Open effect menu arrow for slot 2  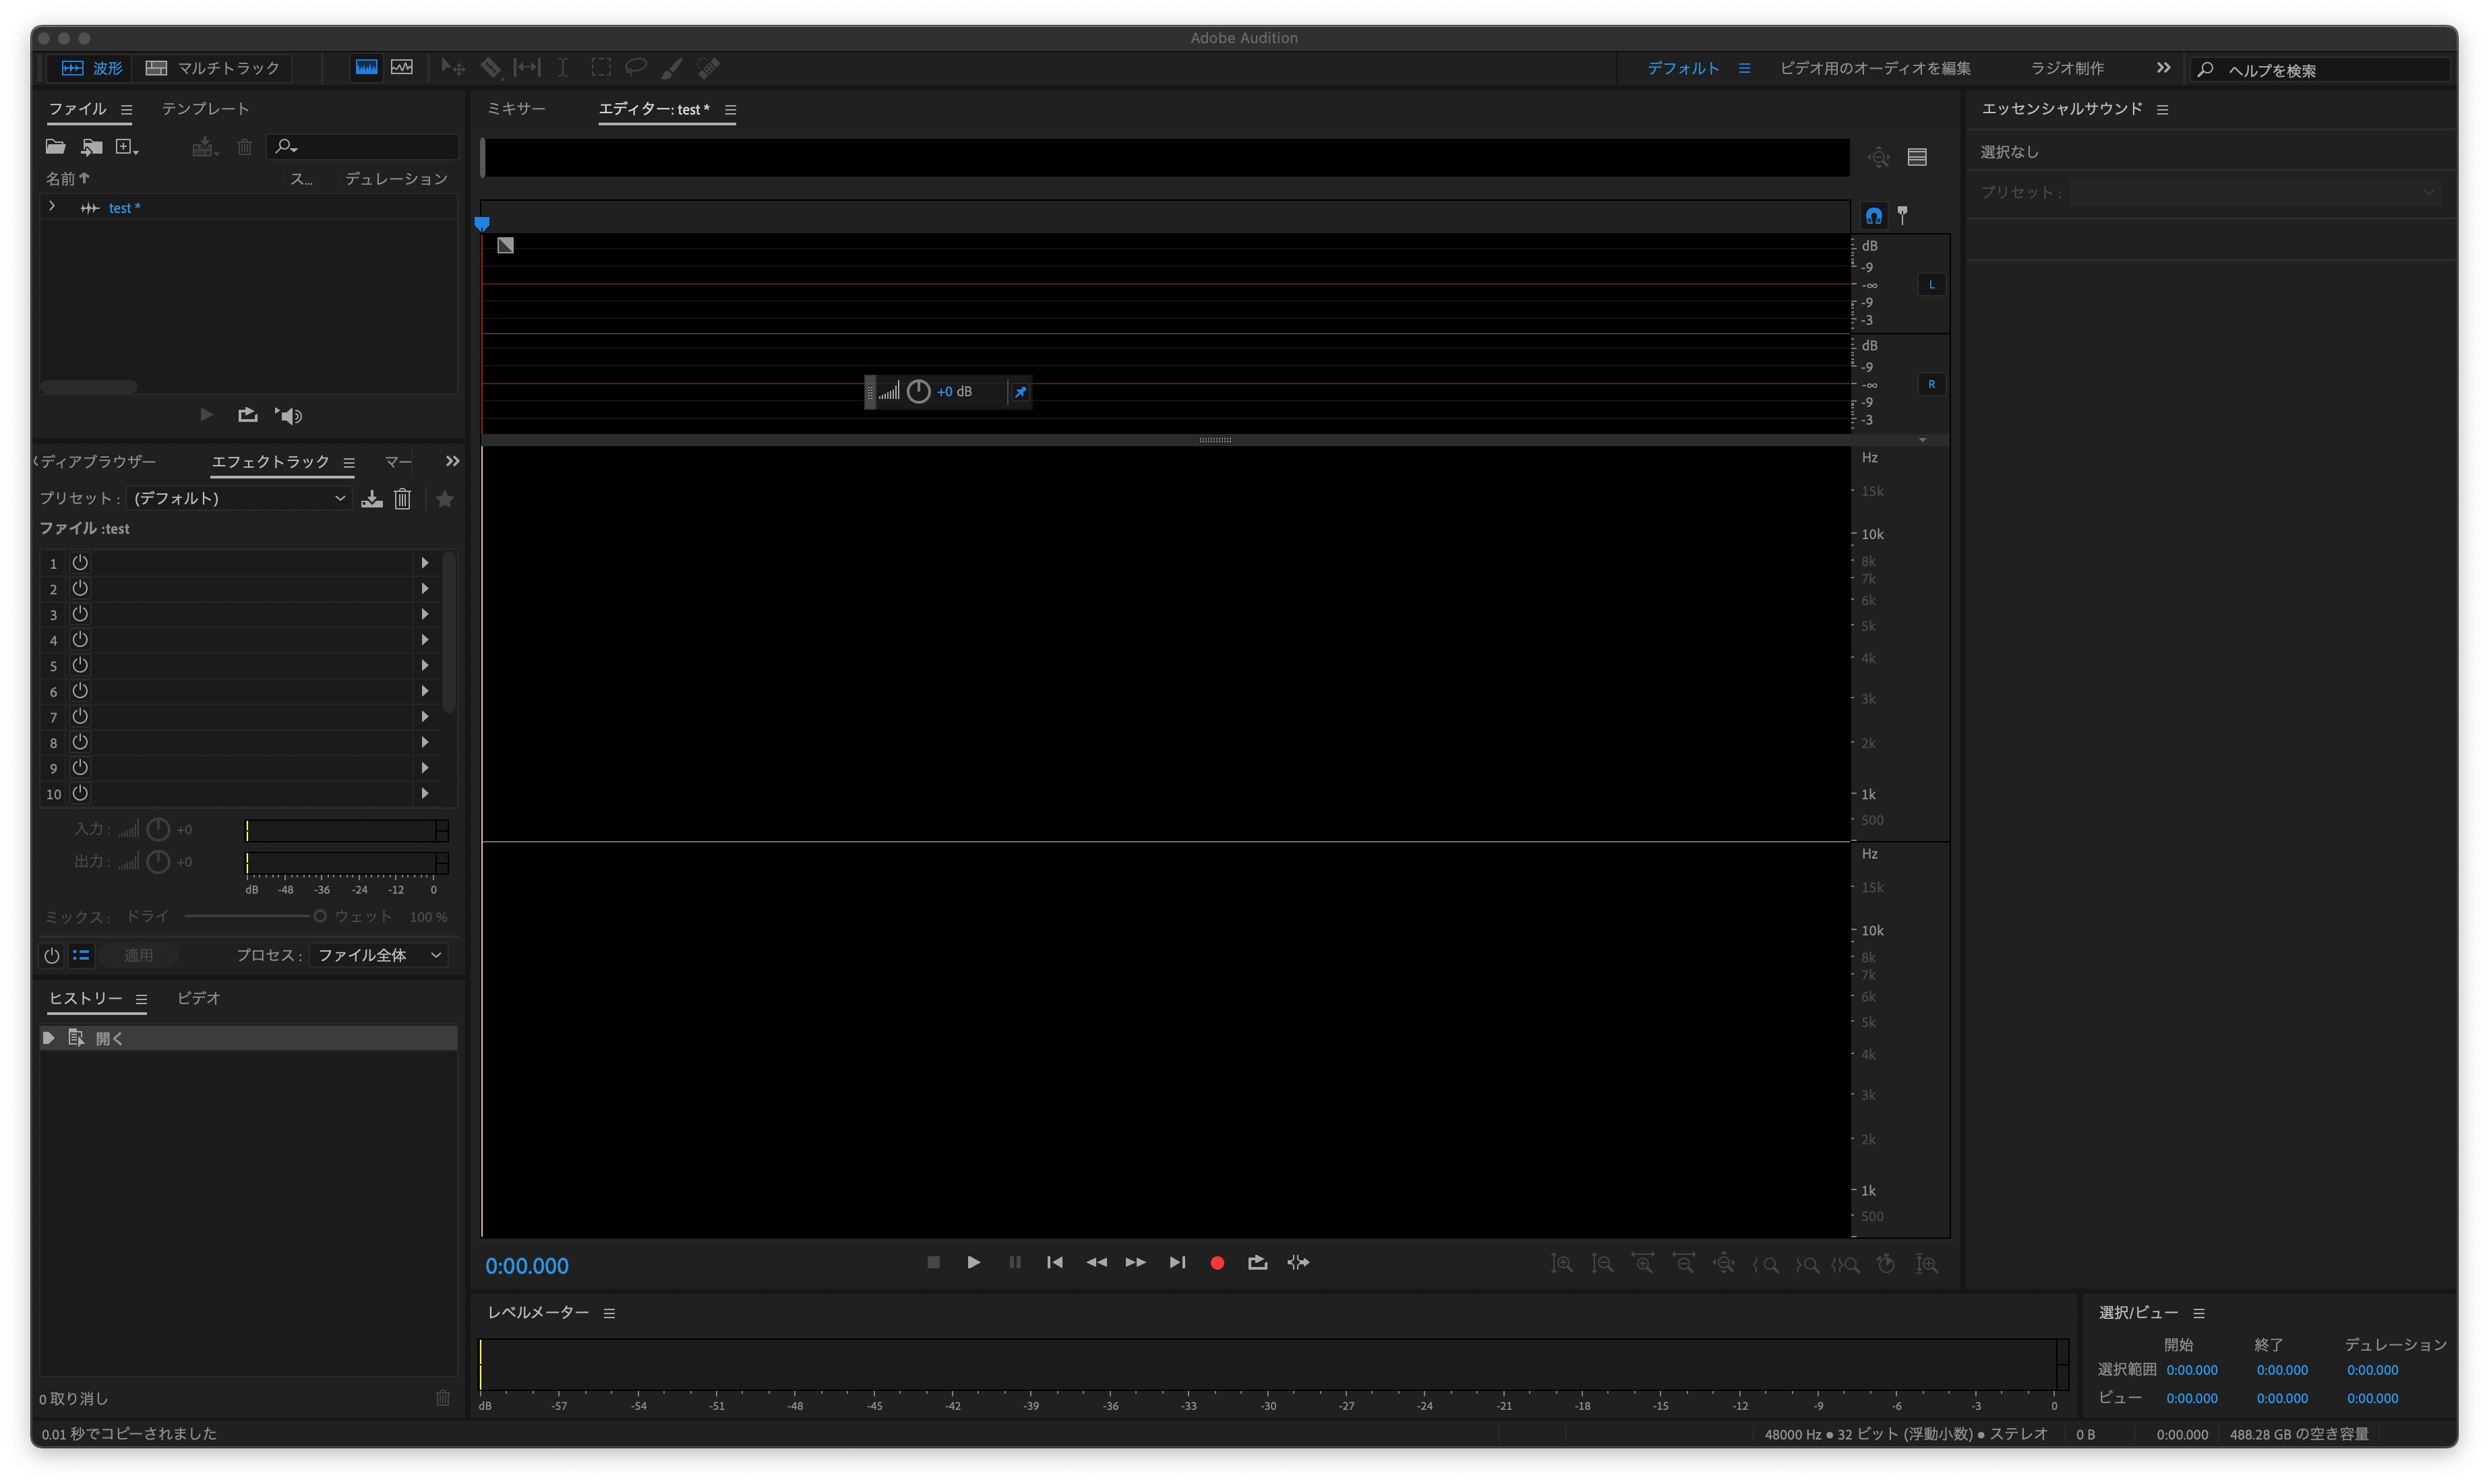pos(425,588)
